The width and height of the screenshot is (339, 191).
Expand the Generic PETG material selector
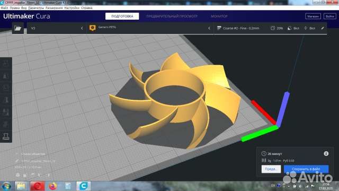150,28
